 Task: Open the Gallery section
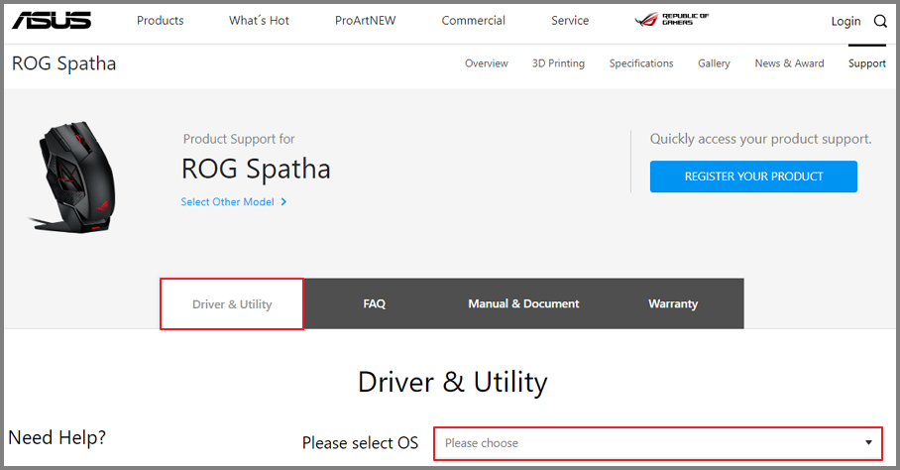pyautogui.click(x=714, y=63)
